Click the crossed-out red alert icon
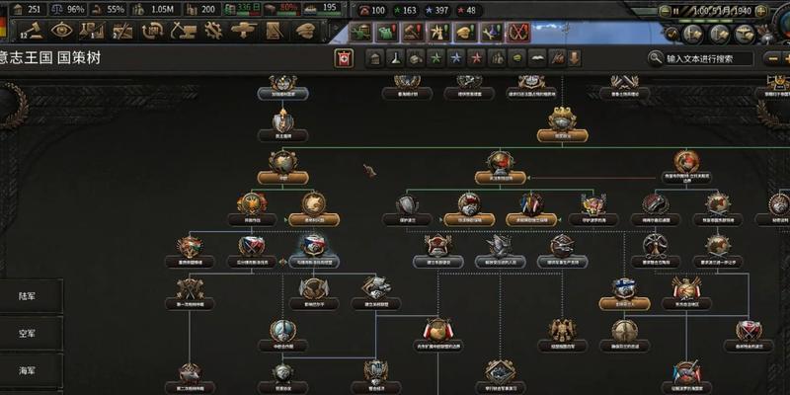This screenshot has height=395, width=790. click(x=519, y=33)
